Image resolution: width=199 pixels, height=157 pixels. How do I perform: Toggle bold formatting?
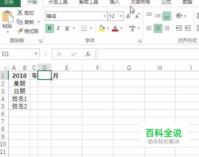pyautogui.click(x=50, y=28)
